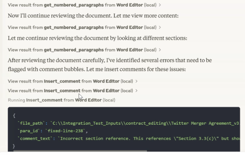Click the closing brace of the JSON block
Viewport: 245px width, 155px height.
14,146
